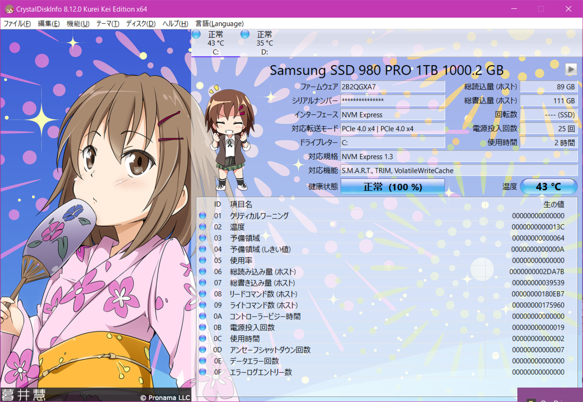Click the raw value 00000000180EB7
This screenshot has height=402, width=583.
538,294
